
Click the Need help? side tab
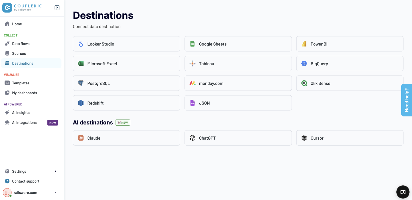point(407,100)
